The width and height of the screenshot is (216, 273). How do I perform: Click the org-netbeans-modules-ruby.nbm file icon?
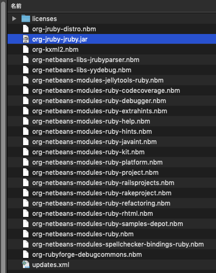point(26,234)
